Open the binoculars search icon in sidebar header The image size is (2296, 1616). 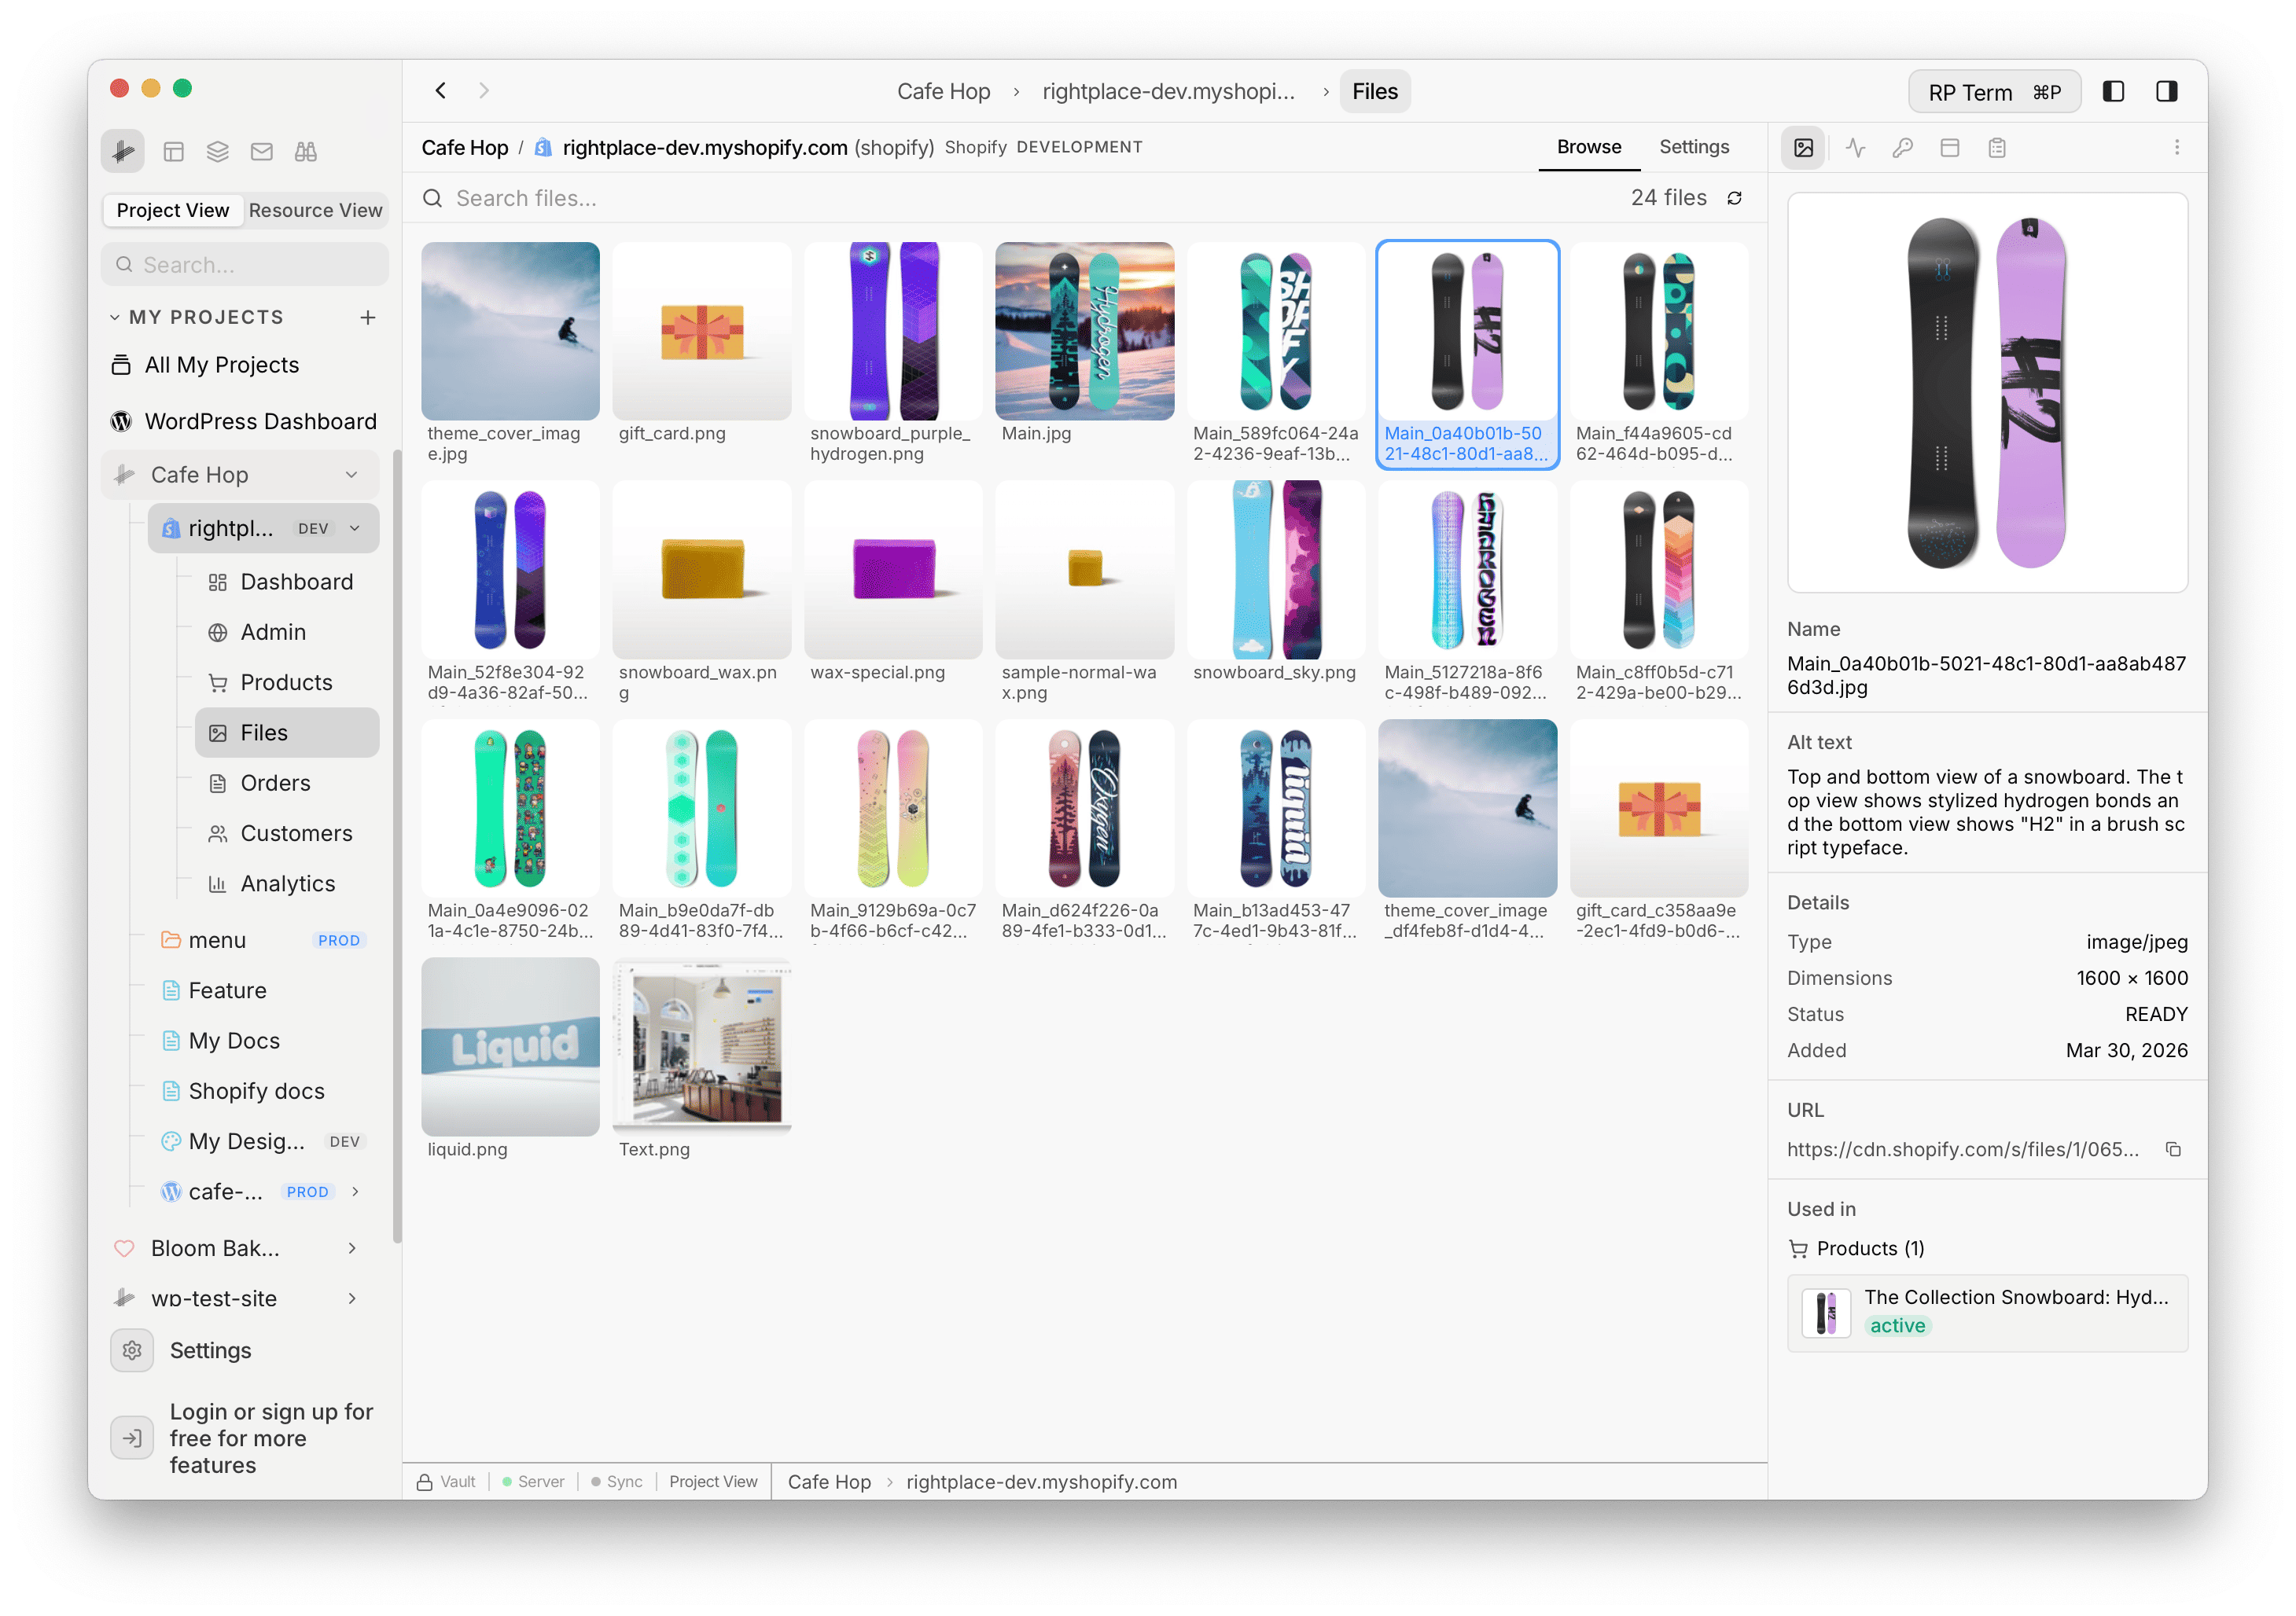[x=305, y=151]
